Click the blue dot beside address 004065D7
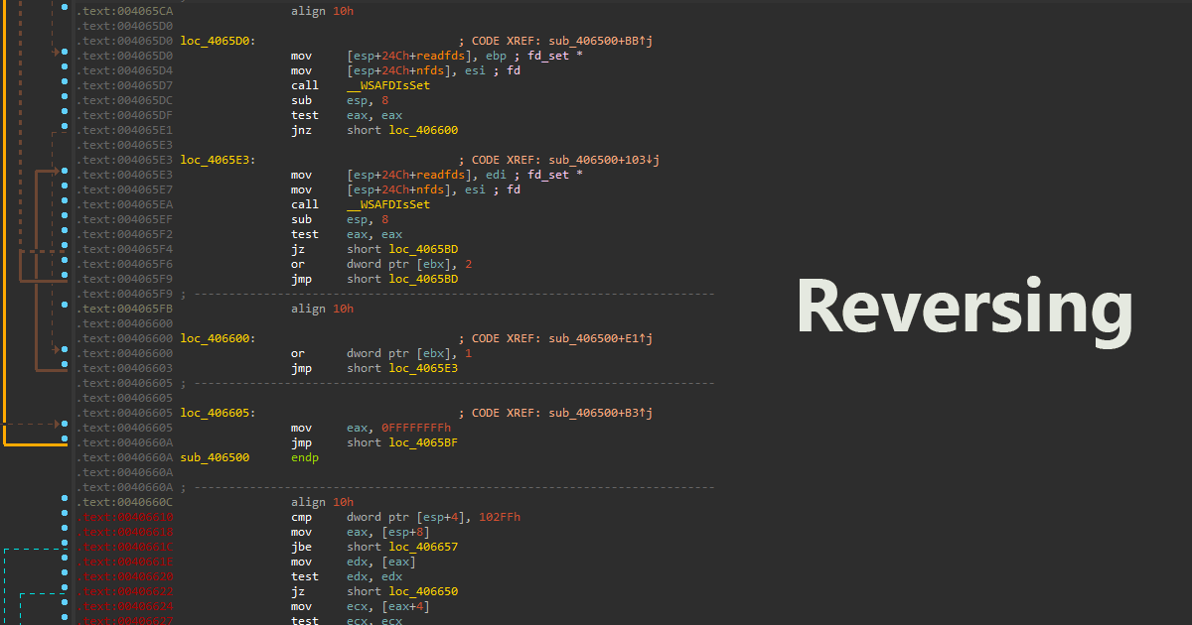The image size is (1192, 625). click(64, 85)
